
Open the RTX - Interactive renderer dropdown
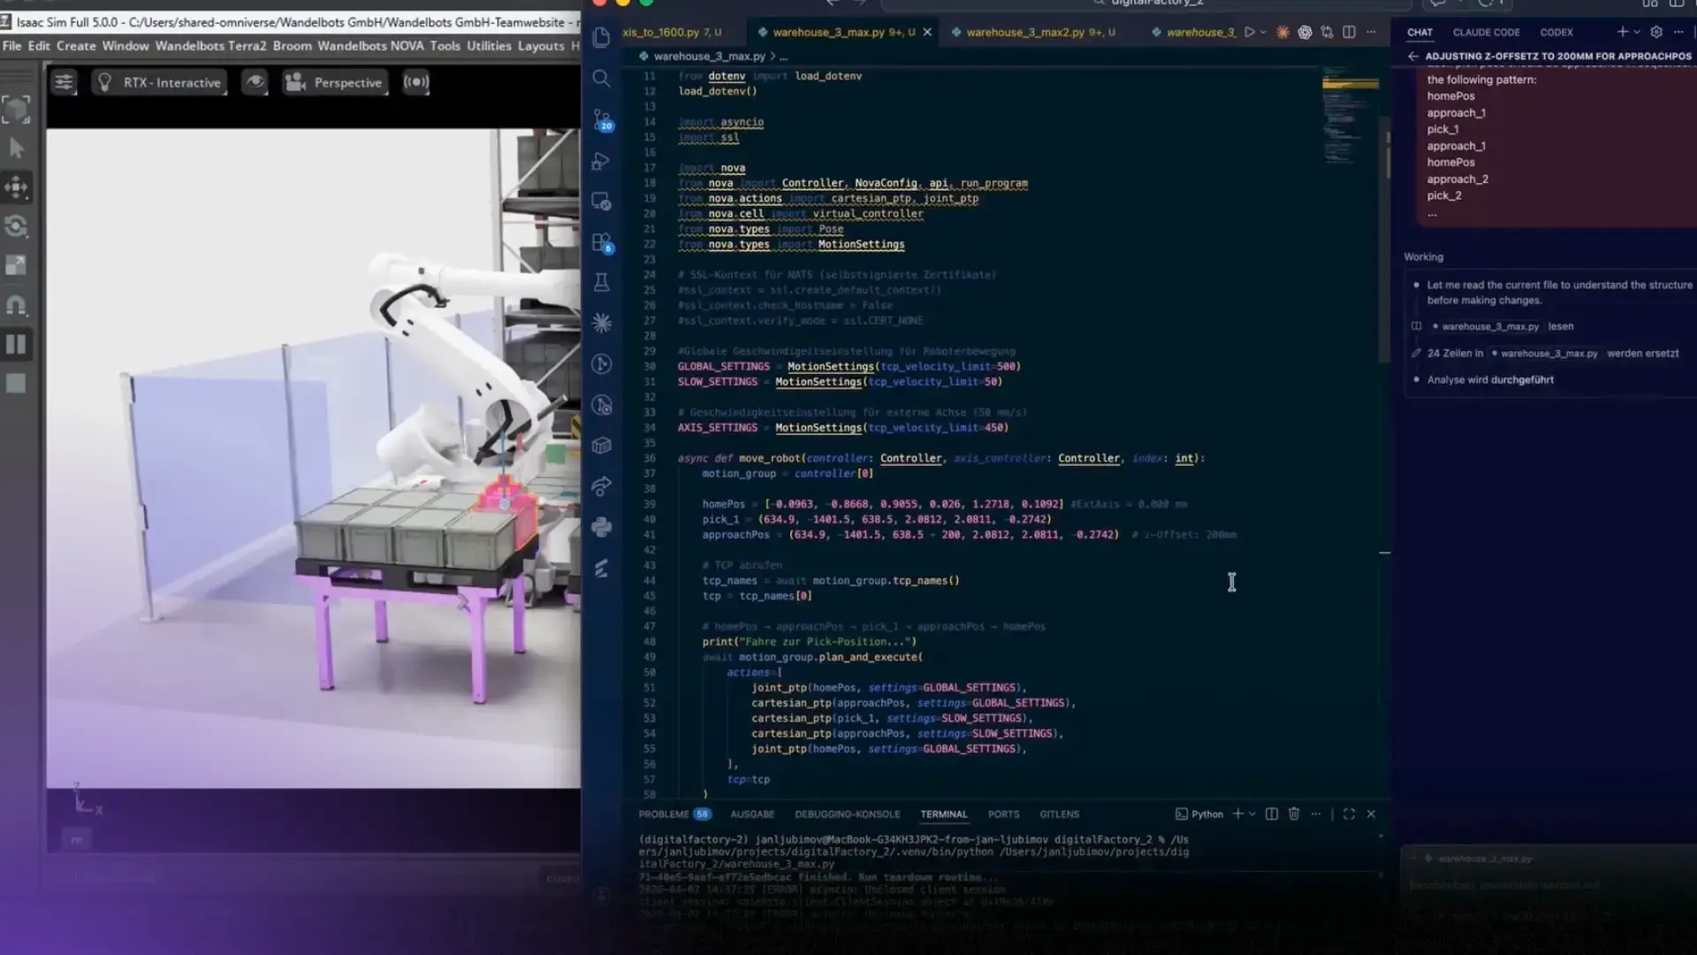159,82
